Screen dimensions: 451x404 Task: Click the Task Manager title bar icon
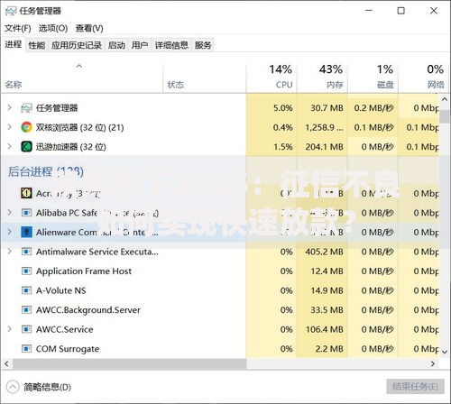click(11, 11)
